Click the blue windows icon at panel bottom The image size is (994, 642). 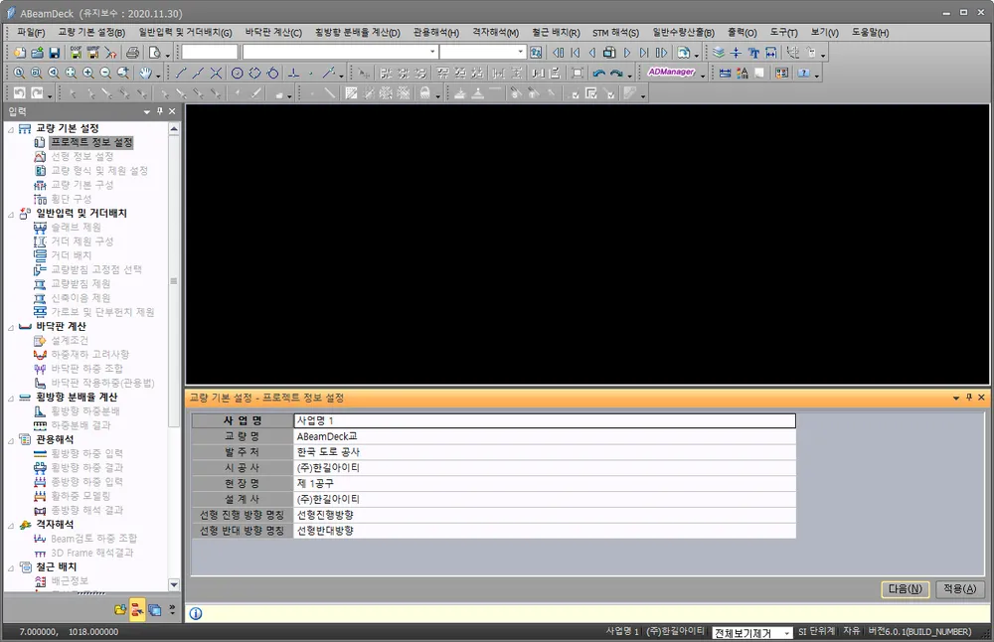154,609
